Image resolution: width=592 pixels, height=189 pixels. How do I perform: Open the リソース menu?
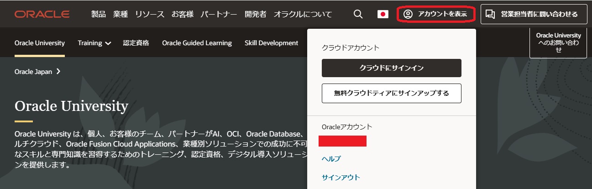150,14
